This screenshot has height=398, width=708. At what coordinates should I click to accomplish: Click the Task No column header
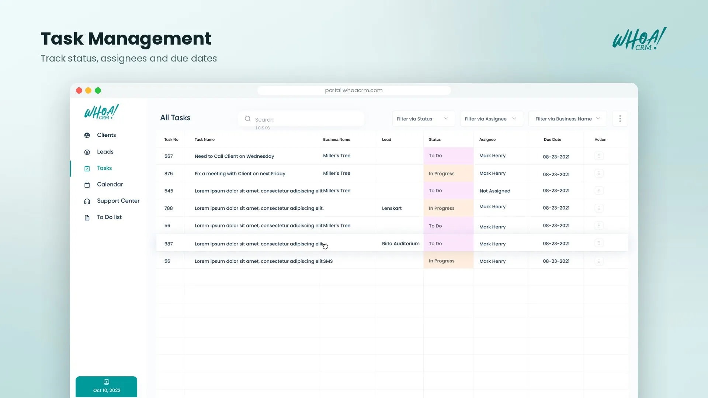(x=171, y=140)
